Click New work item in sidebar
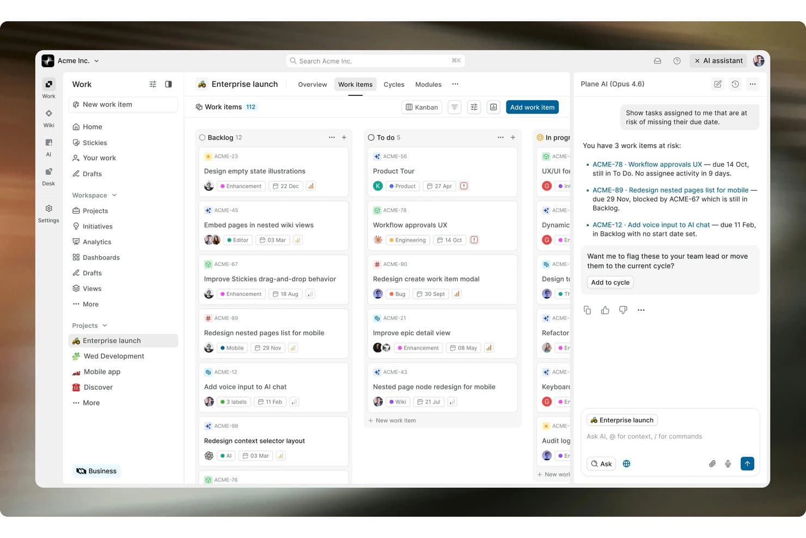Image resolution: width=806 pixels, height=538 pixels. coord(124,105)
